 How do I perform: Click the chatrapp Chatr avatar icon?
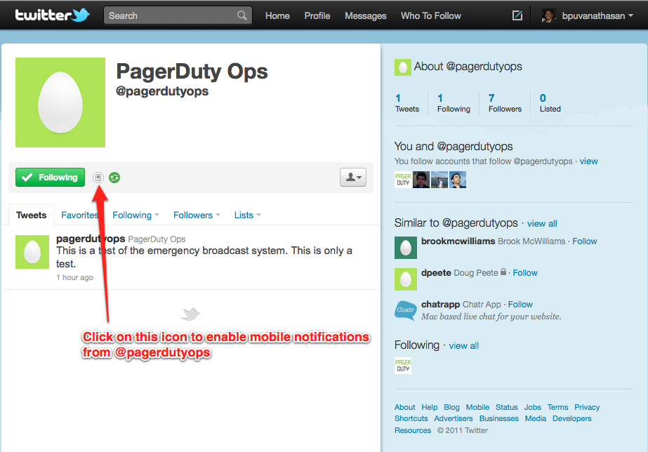tap(405, 310)
